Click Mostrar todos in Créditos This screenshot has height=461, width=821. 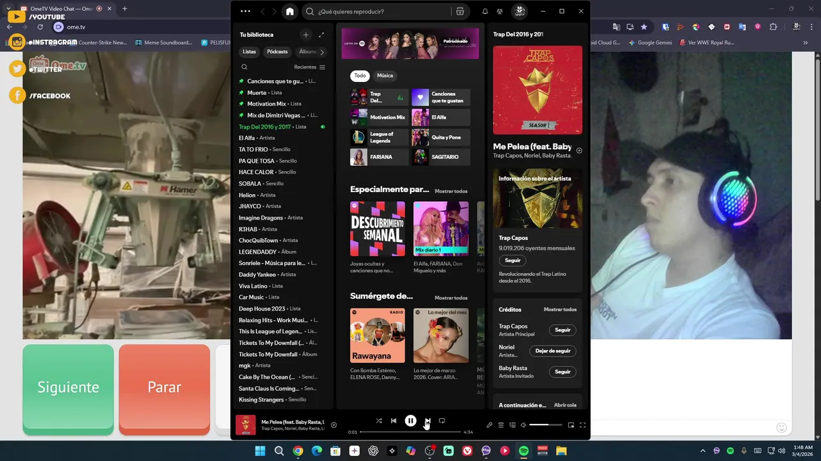(x=560, y=309)
